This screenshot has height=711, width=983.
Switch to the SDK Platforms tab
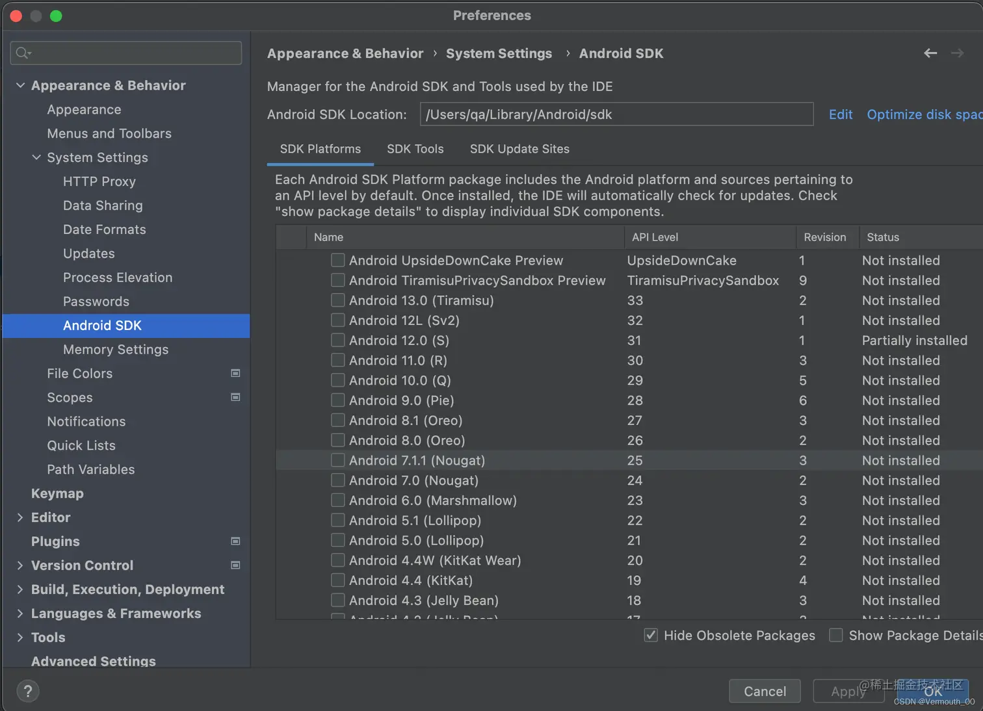[x=321, y=149]
